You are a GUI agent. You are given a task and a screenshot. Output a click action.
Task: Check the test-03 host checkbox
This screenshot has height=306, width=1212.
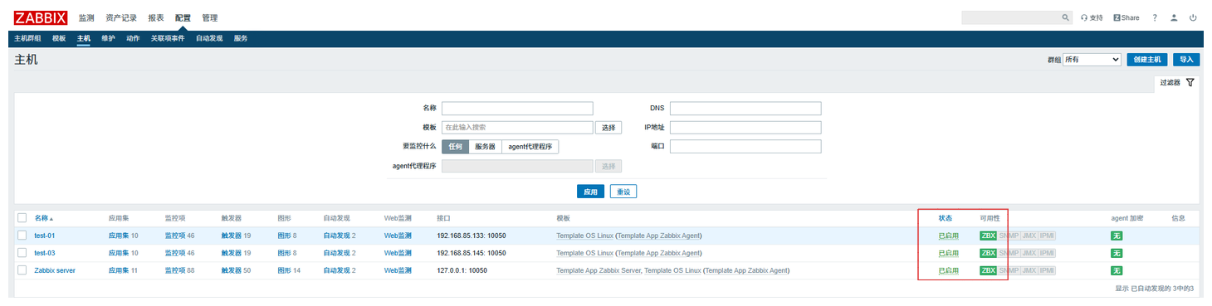tap(22, 253)
